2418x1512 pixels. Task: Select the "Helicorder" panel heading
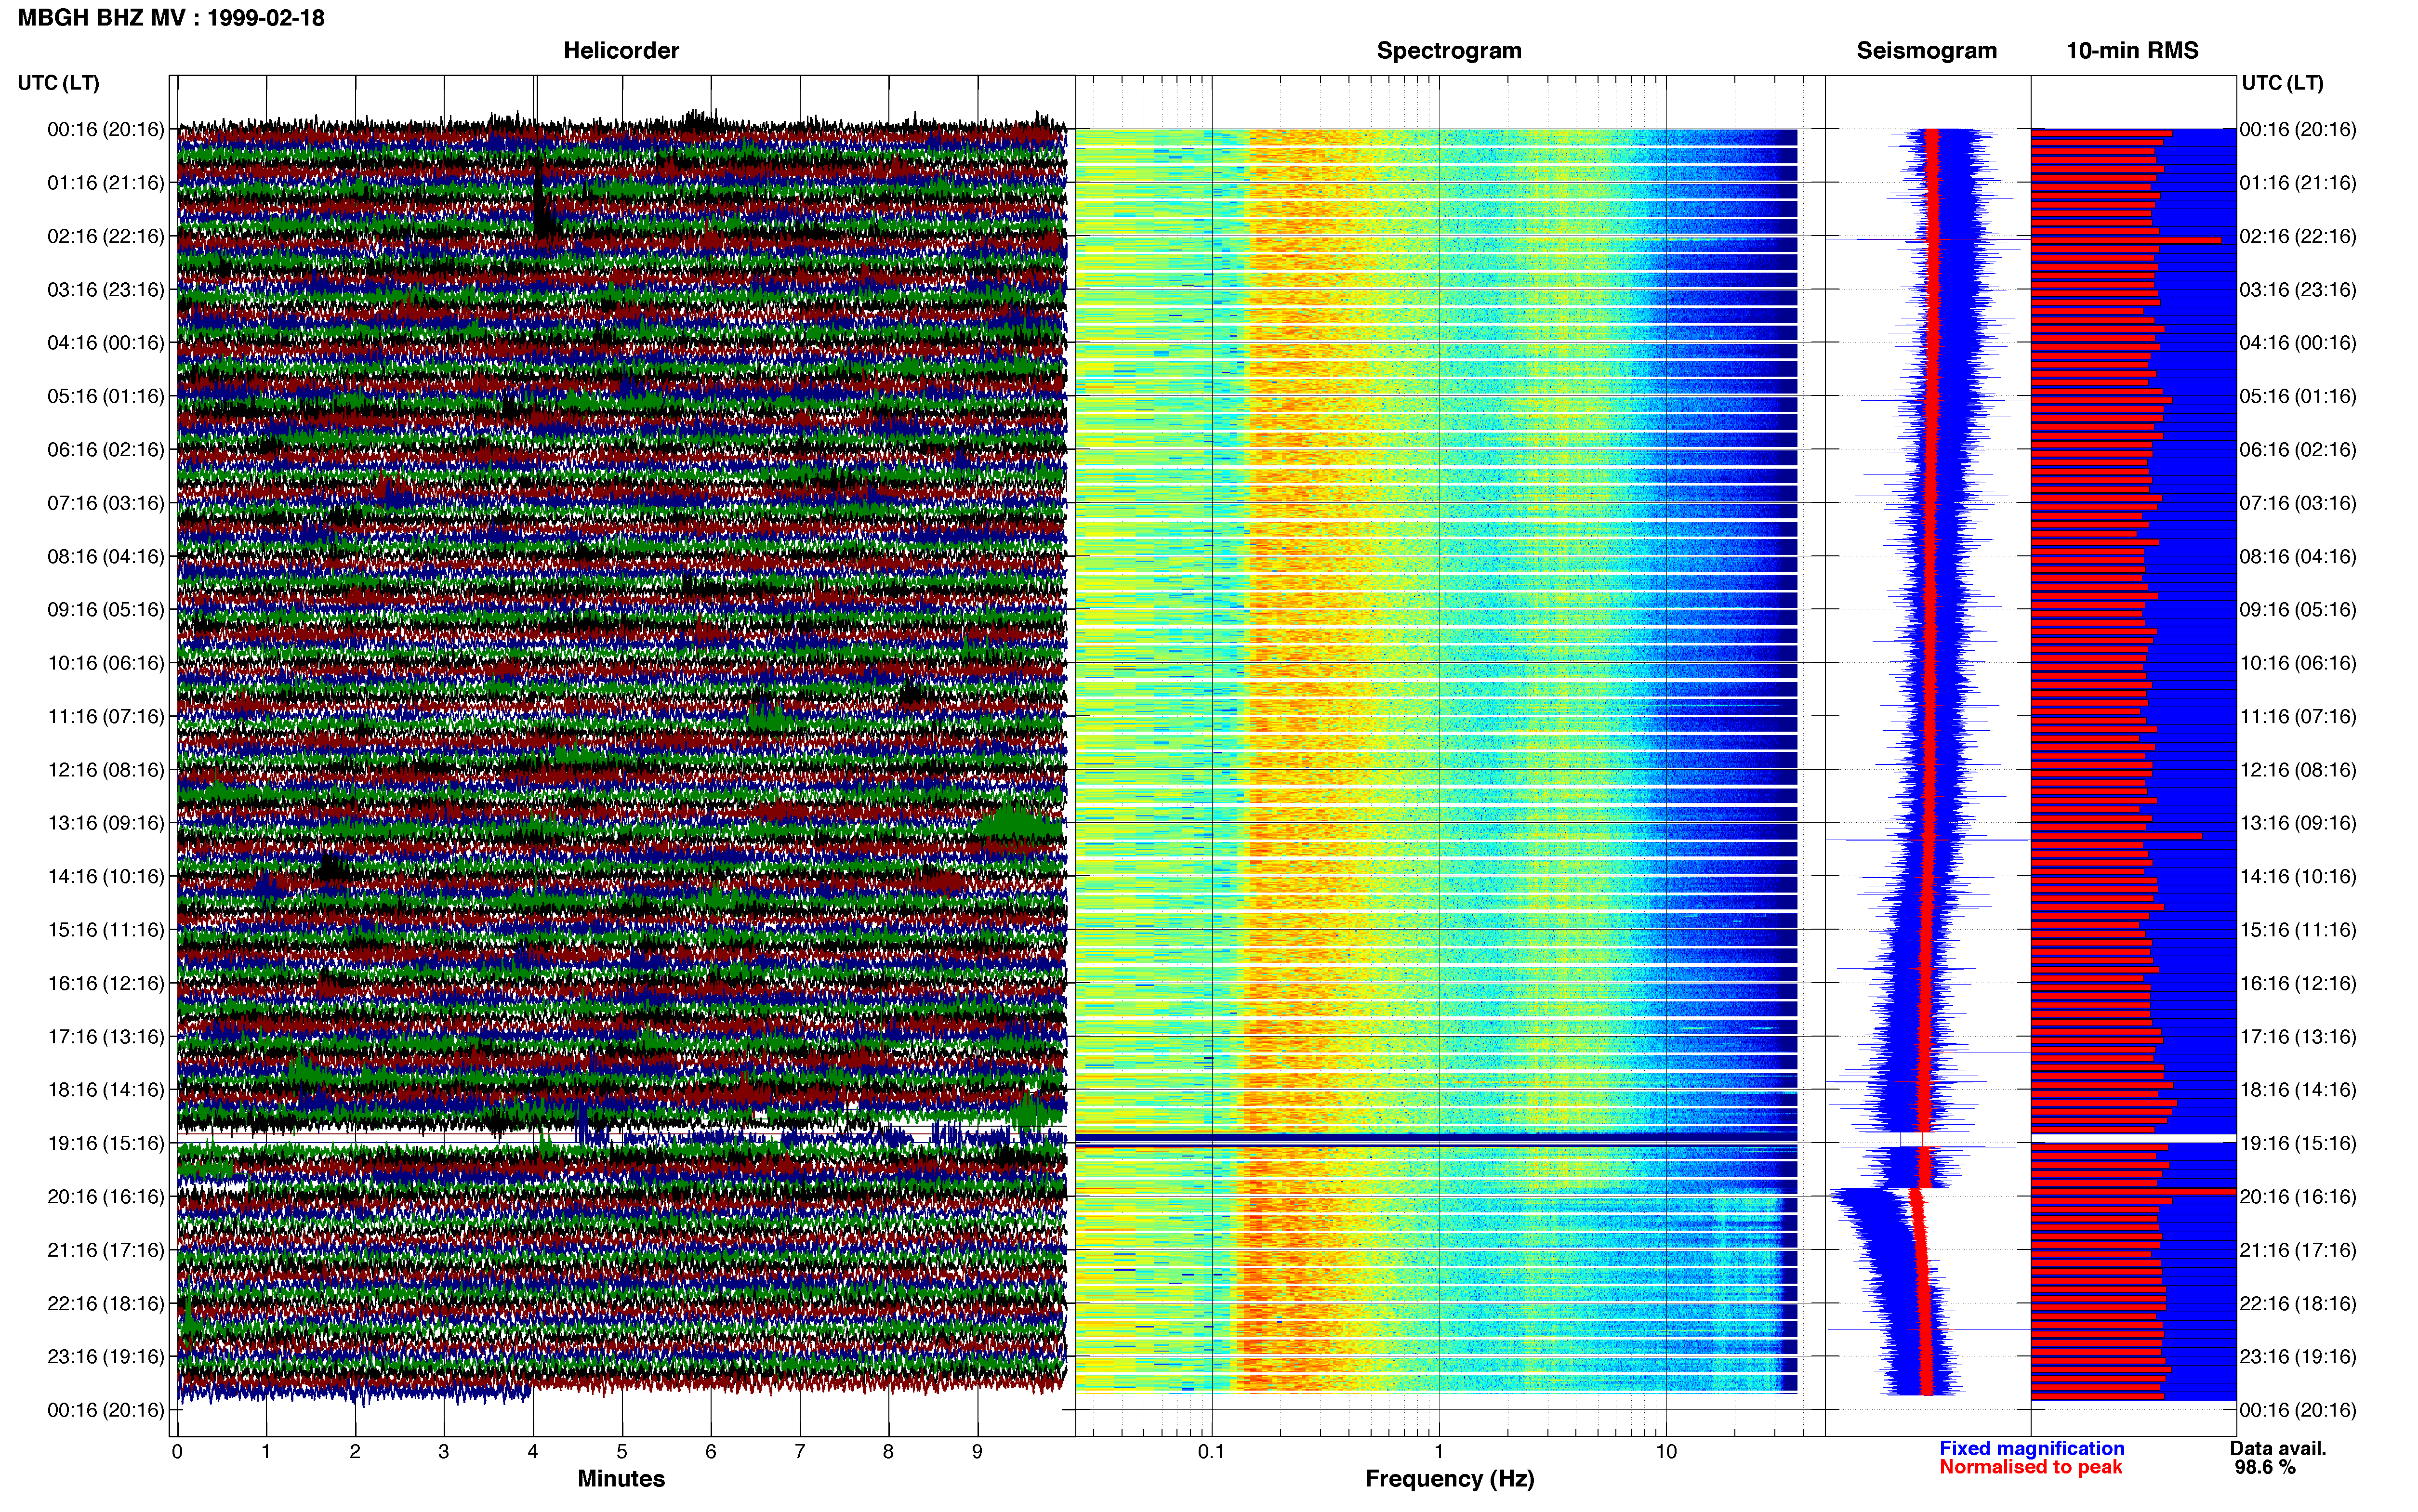click(x=621, y=50)
